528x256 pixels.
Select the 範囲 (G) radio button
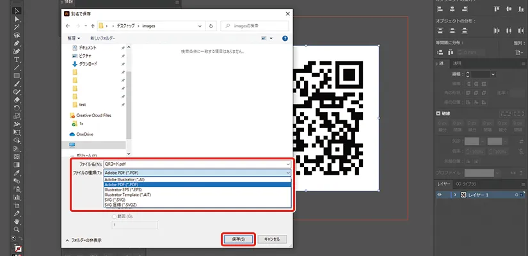[115, 216]
